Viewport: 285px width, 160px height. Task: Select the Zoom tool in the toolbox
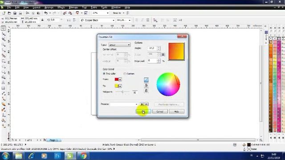click(3, 45)
